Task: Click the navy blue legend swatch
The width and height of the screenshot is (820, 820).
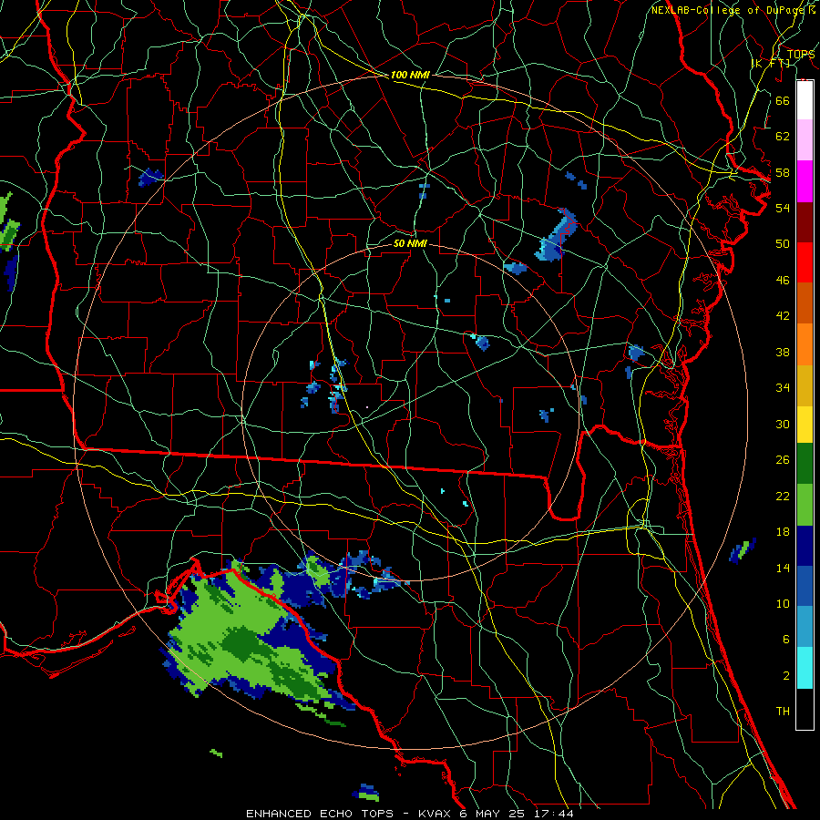Action: (x=805, y=546)
